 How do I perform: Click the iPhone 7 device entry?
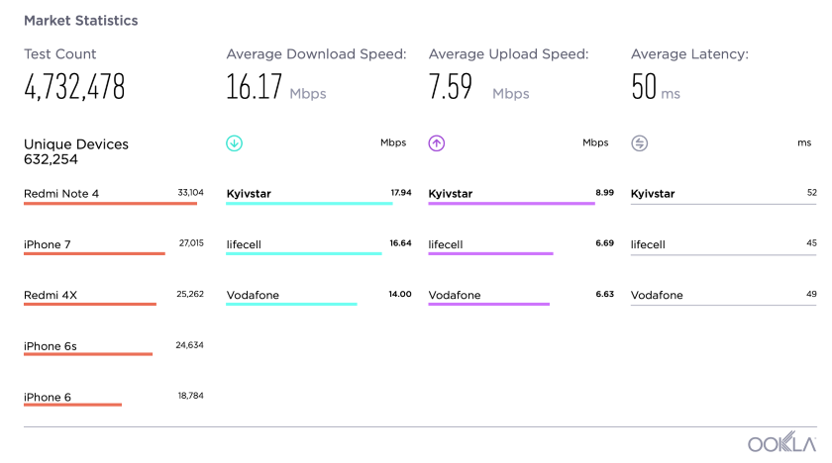pos(48,244)
